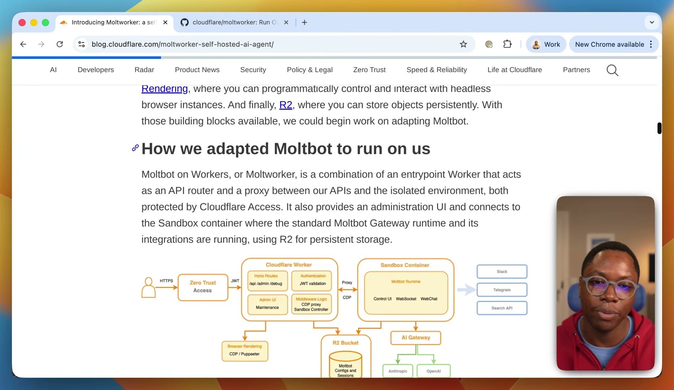
Task: Navigate to Zero Trust category
Action: coord(369,70)
